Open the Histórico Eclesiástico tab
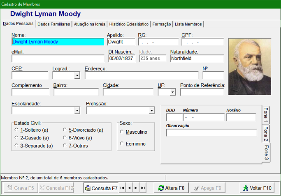Image resolution: width=281 pixels, height=196 pixels. click(129, 24)
